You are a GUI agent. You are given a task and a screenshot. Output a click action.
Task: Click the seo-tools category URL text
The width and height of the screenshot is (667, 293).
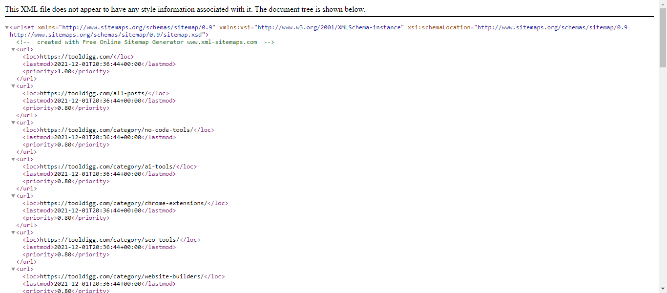(x=109, y=240)
